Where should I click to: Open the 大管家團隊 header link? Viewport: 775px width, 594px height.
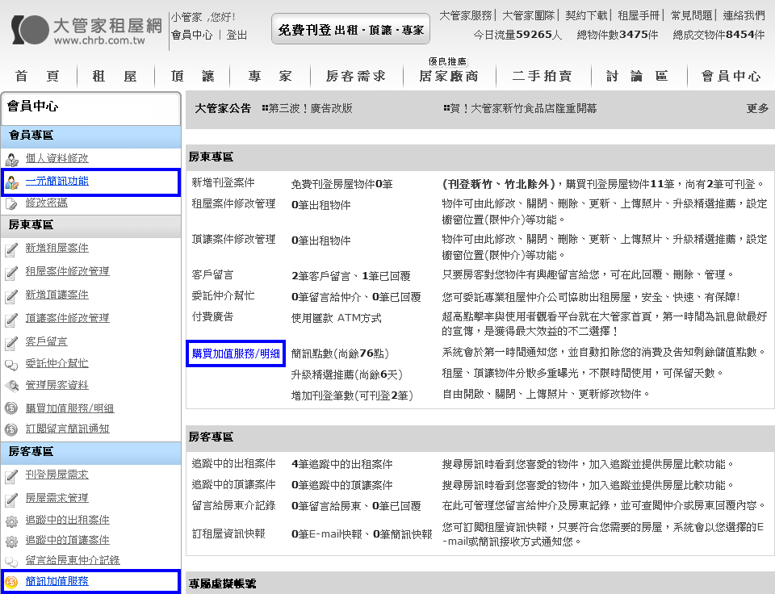528,16
